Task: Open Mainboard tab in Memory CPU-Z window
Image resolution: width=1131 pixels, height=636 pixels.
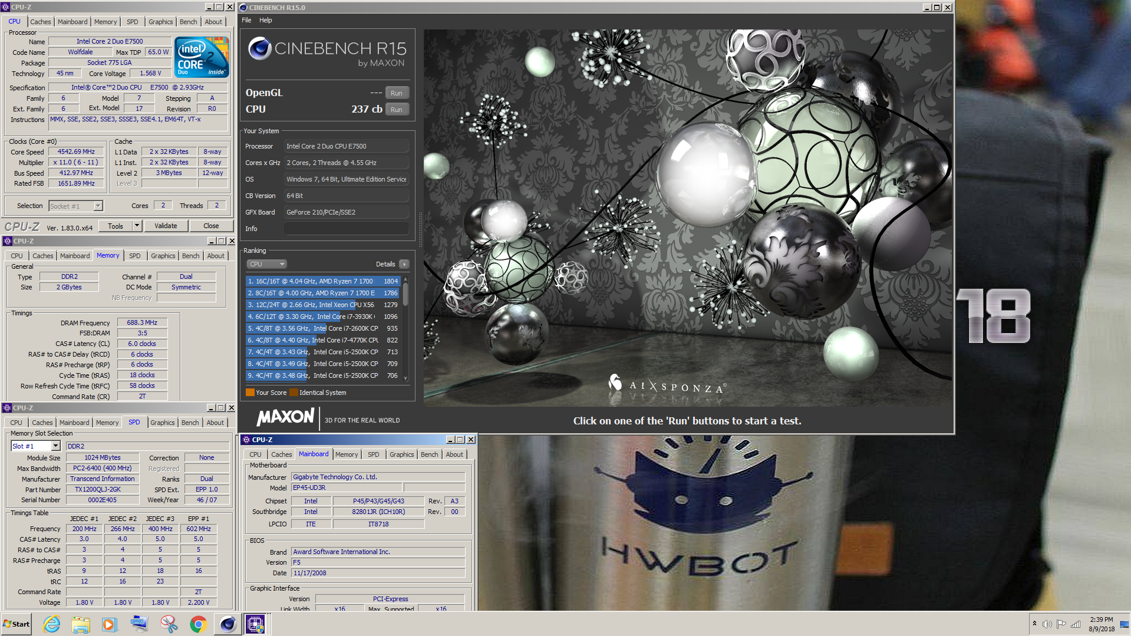Action: pos(75,256)
